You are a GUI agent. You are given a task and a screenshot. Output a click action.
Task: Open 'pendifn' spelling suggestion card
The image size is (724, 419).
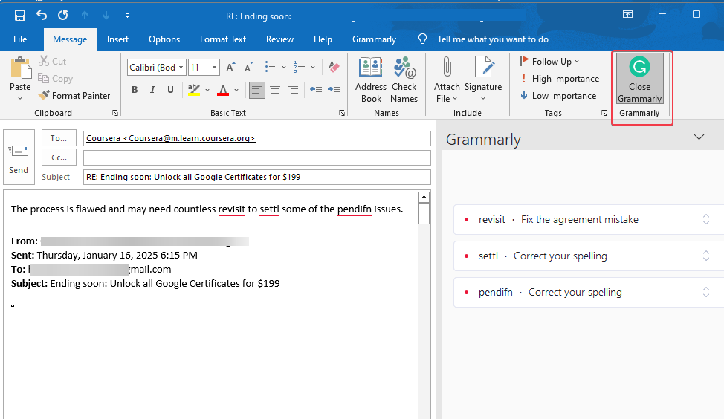click(x=589, y=293)
